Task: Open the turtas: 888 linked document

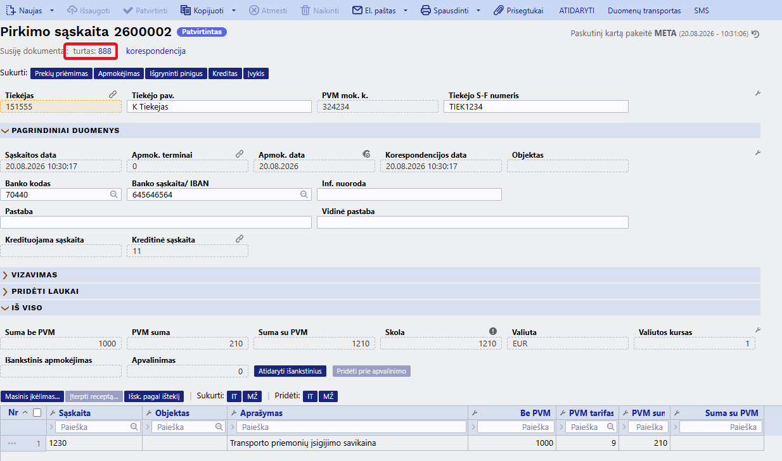Action: pos(93,51)
